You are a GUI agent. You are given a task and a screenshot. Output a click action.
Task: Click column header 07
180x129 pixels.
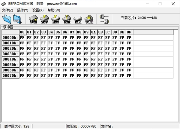click(x=72, y=32)
